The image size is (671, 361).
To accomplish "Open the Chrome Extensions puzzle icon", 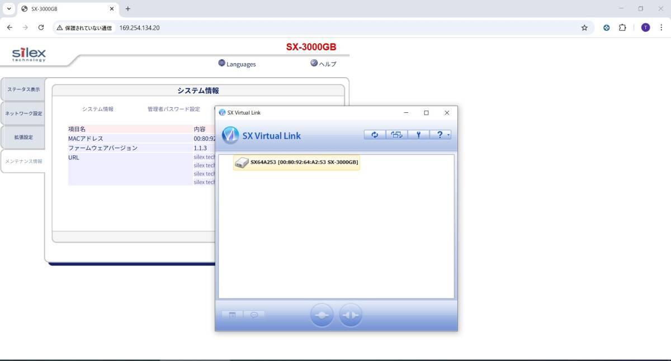I will tap(622, 27).
